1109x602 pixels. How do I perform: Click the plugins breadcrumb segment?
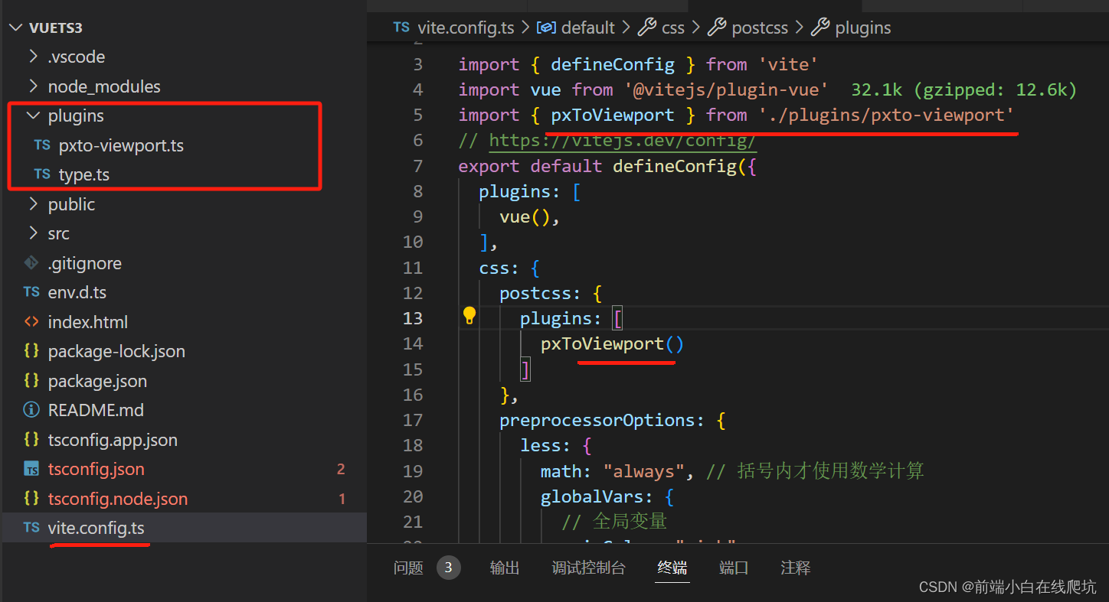point(863,28)
